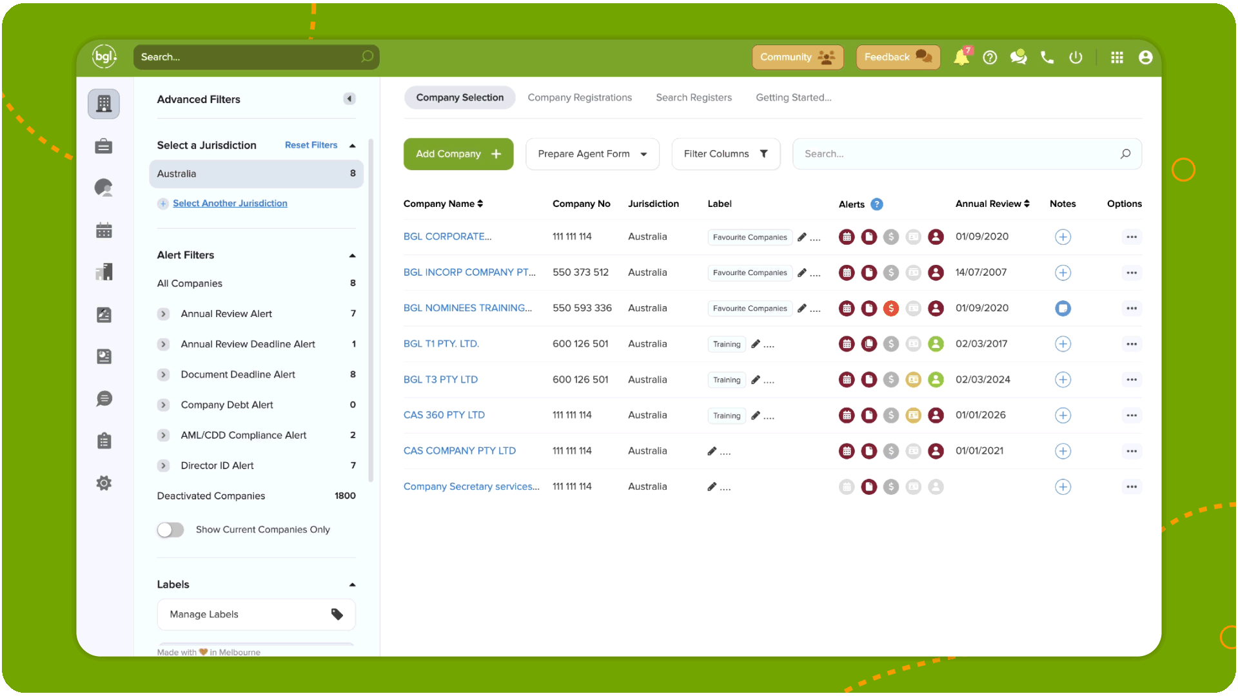Open the user profile icon
The width and height of the screenshot is (1238, 696).
(x=1146, y=57)
